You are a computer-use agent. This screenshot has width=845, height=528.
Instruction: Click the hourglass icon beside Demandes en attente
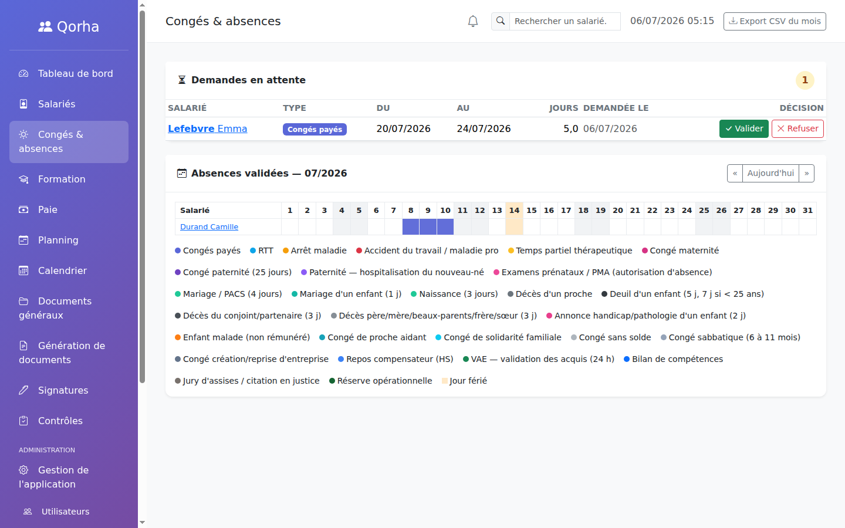[x=182, y=80]
